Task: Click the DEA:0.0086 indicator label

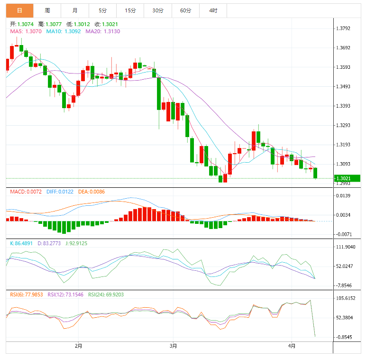Action: 91,192
